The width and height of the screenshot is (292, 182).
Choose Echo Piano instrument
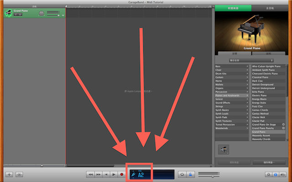tap(268, 92)
